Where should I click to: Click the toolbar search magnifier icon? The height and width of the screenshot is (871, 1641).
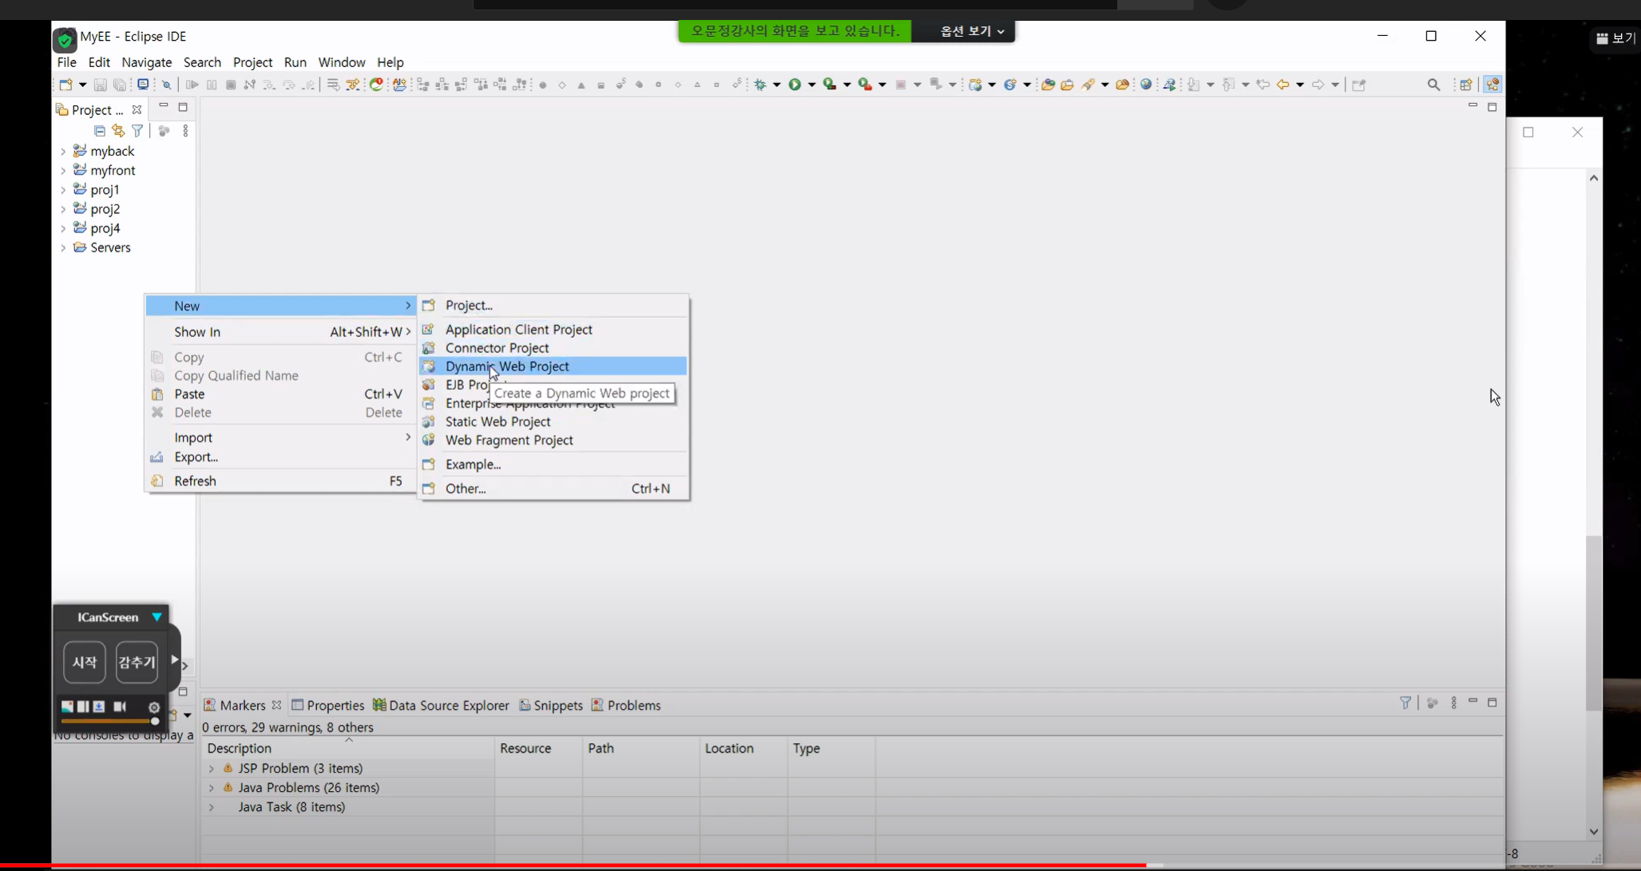click(x=1433, y=85)
